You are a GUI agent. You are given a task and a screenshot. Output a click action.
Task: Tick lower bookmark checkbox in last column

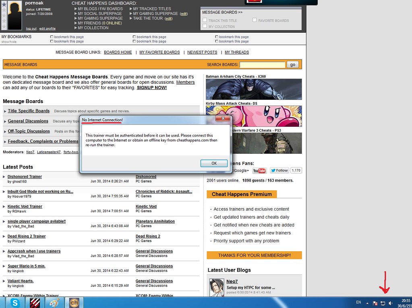217,41
